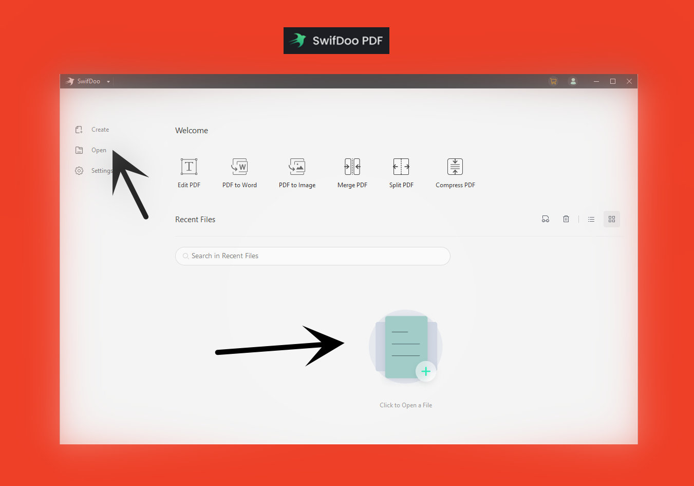694x486 pixels.
Task: Click the Settings gear icon
Action: (x=79, y=171)
